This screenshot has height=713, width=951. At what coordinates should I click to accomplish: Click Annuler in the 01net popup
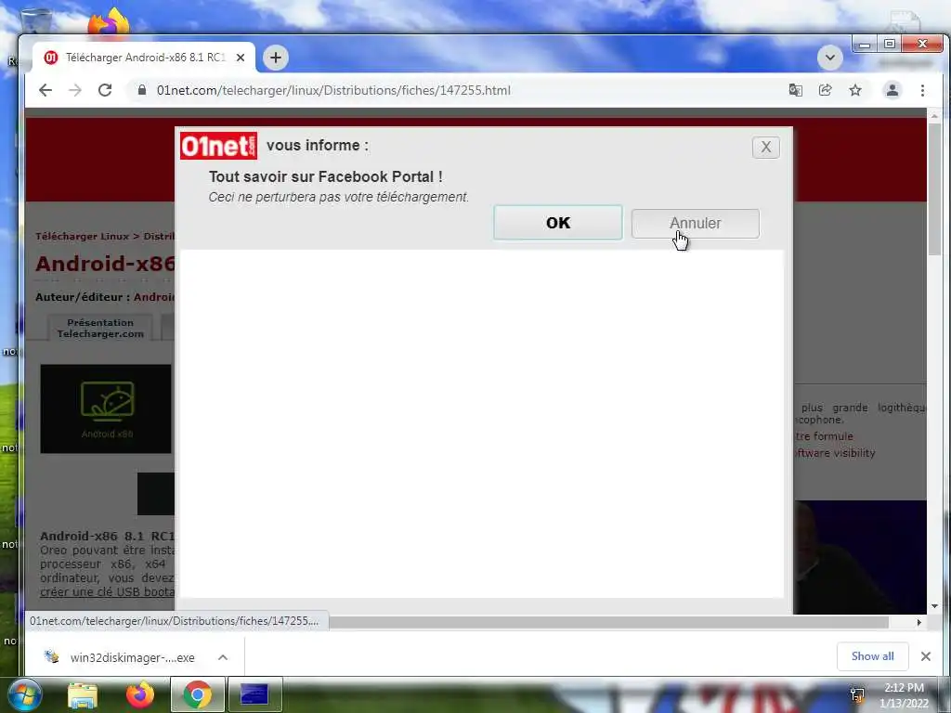click(695, 223)
